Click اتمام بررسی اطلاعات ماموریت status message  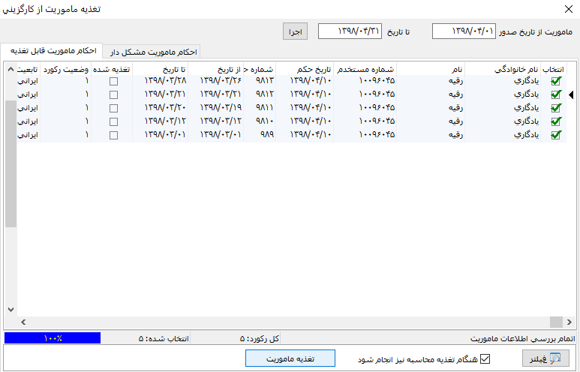(x=523, y=339)
